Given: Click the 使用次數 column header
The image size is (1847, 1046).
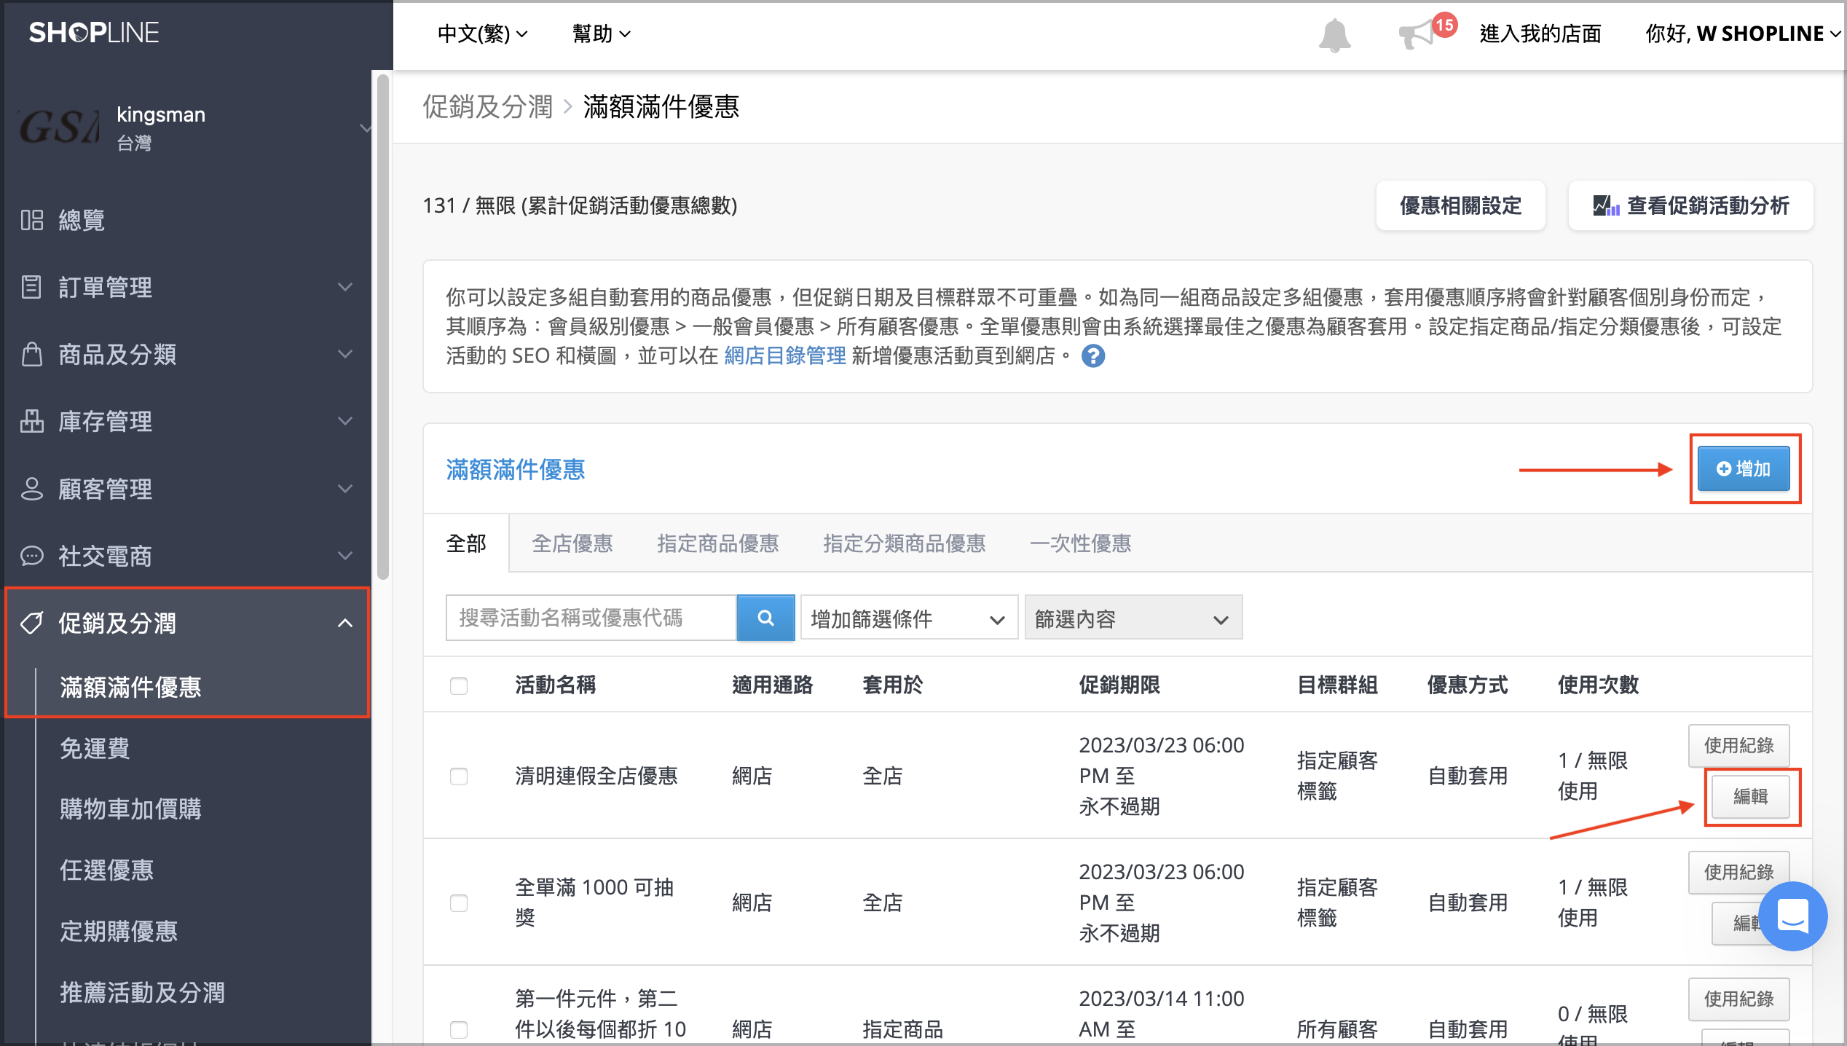Looking at the screenshot, I should click(1598, 685).
